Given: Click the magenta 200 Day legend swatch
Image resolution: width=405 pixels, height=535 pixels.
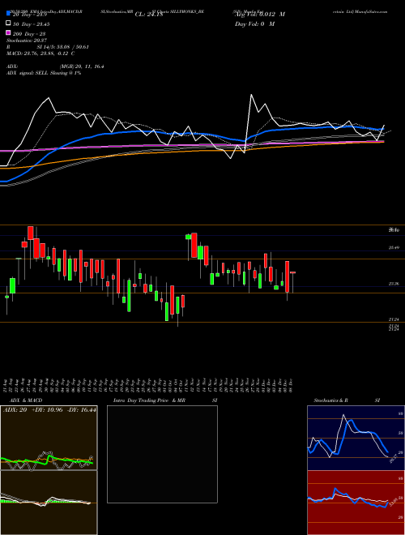Looking at the screenshot, I should point(9,33).
